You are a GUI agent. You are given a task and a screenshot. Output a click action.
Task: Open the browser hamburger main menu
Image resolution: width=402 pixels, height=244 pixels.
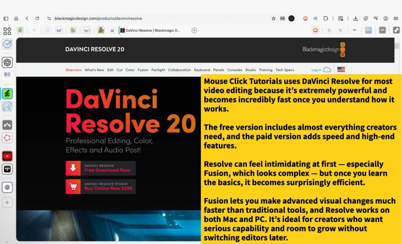396,18
